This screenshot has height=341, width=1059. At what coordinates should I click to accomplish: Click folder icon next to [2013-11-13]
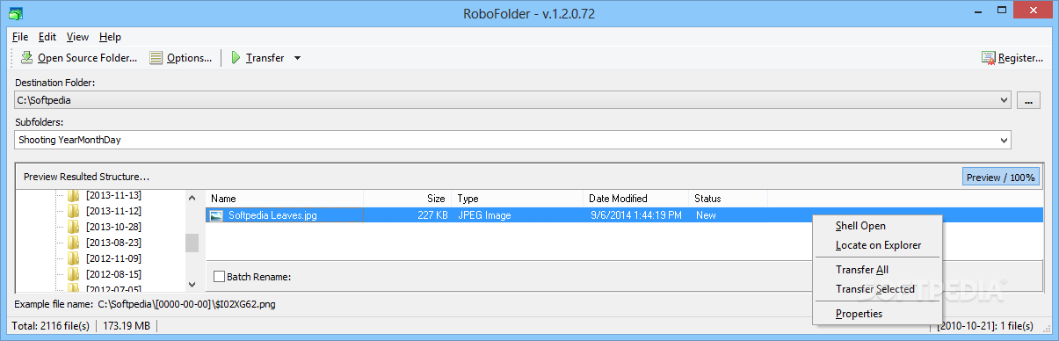[x=74, y=195]
